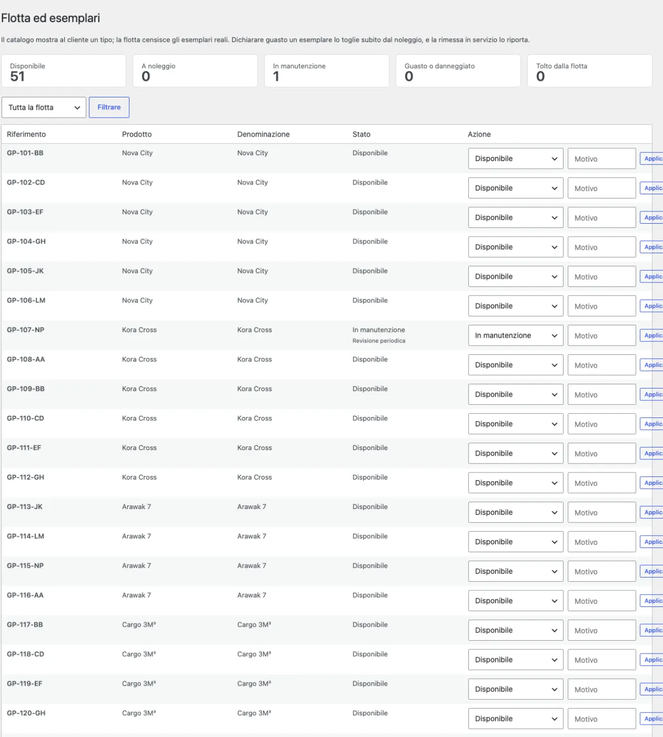Click the Disponibile 51 summary card

(x=64, y=71)
